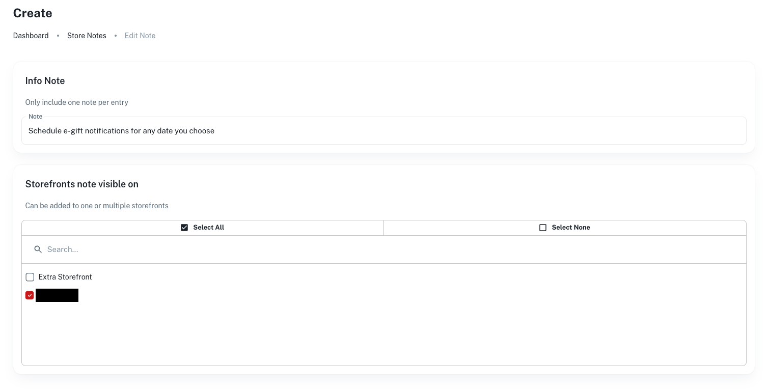Click the 'Only include one note per entry' hint
Image resolution: width=769 pixels, height=392 pixels.
click(x=77, y=102)
